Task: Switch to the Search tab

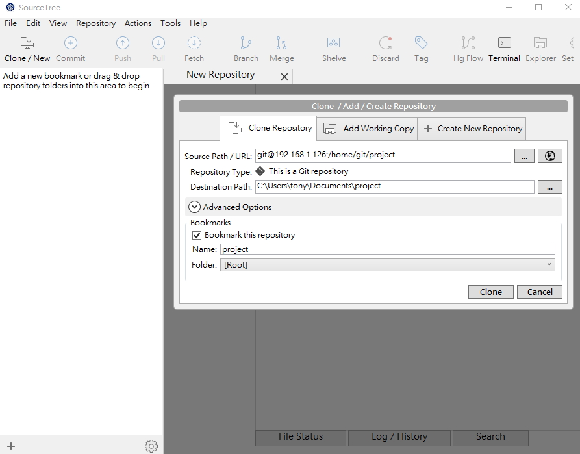Action: [x=490, y=437]
